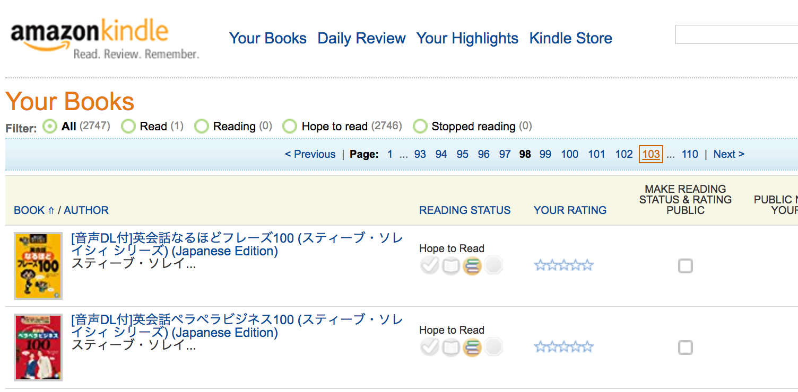Viewport: 798px width, 392px height.
Task: Select the Read filter radio button
Action: click(128, 126)
